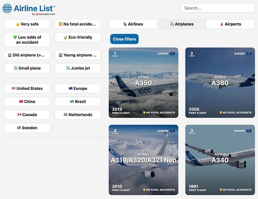Click the seat icon on Airlines tab
Screen dimensions: 258x199
tap(125, 24)
